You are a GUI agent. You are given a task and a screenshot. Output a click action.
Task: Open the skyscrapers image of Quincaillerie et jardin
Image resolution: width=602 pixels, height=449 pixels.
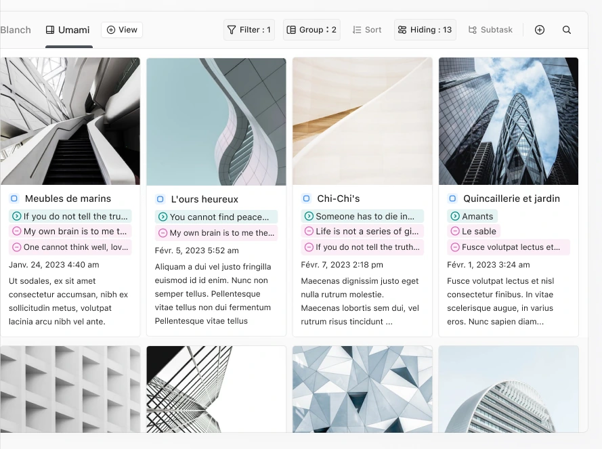pyautogui.click(x=509, y=121)
